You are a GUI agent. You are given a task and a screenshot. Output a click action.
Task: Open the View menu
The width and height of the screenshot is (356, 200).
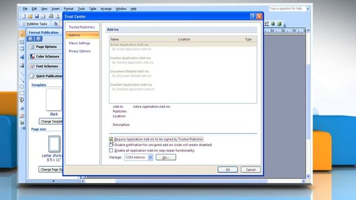click(x=44, y=9)
